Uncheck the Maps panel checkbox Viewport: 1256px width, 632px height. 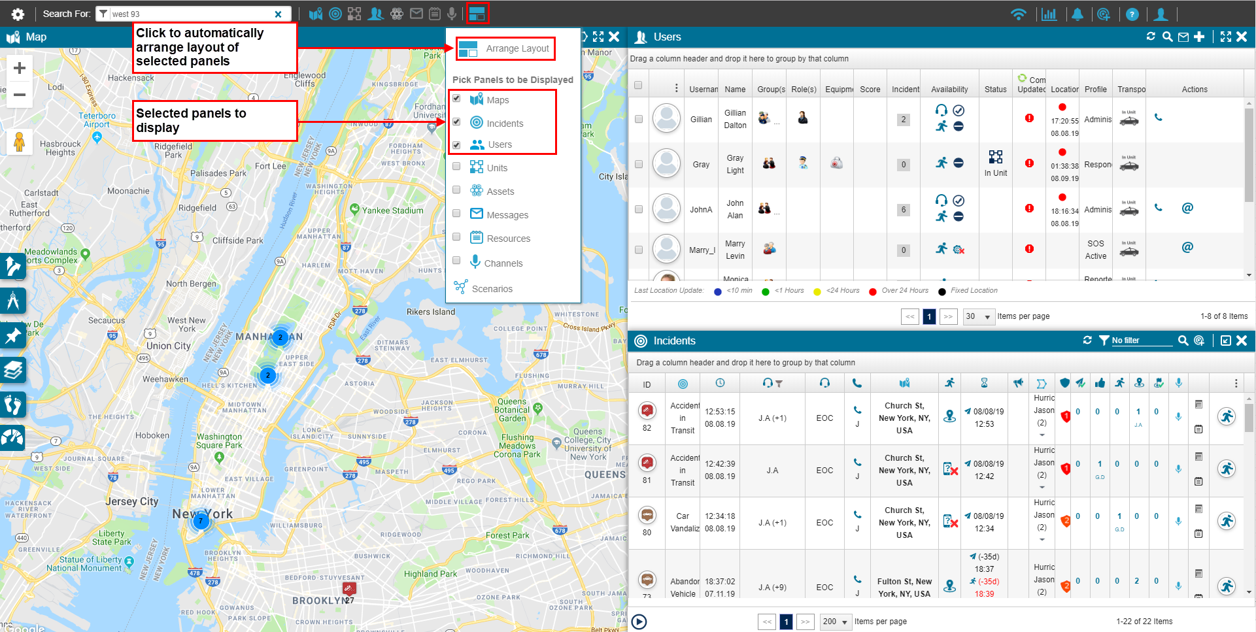point(456,99)
